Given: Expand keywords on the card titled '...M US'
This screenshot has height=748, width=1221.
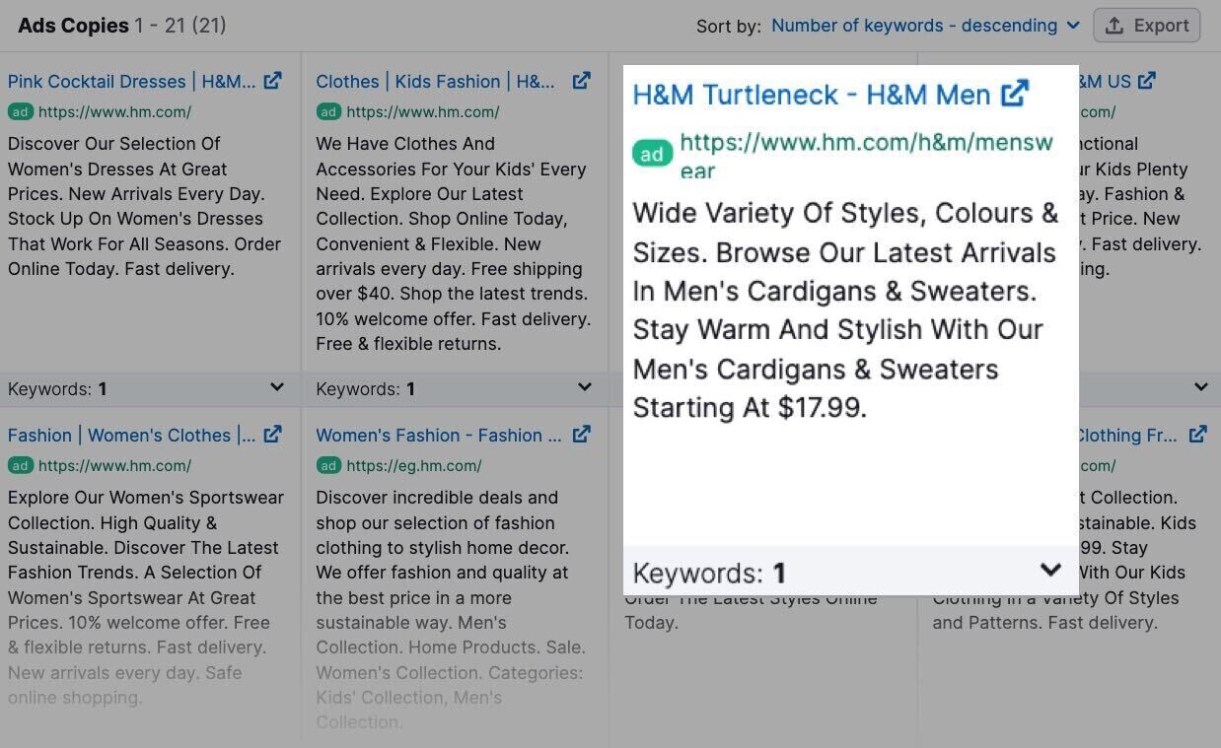Looking at the screenshot, I should [x=1200, y=388].
